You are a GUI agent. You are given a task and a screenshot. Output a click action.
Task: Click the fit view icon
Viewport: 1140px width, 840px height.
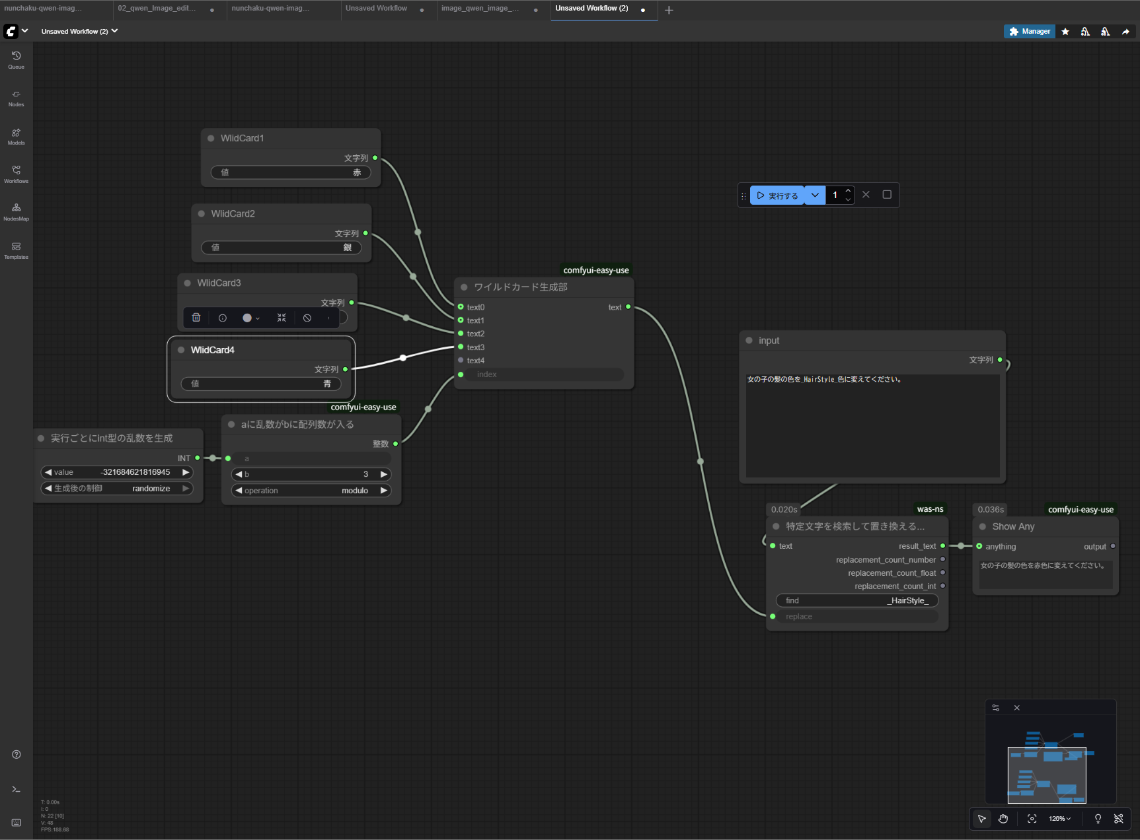[x=1032, y=819]
